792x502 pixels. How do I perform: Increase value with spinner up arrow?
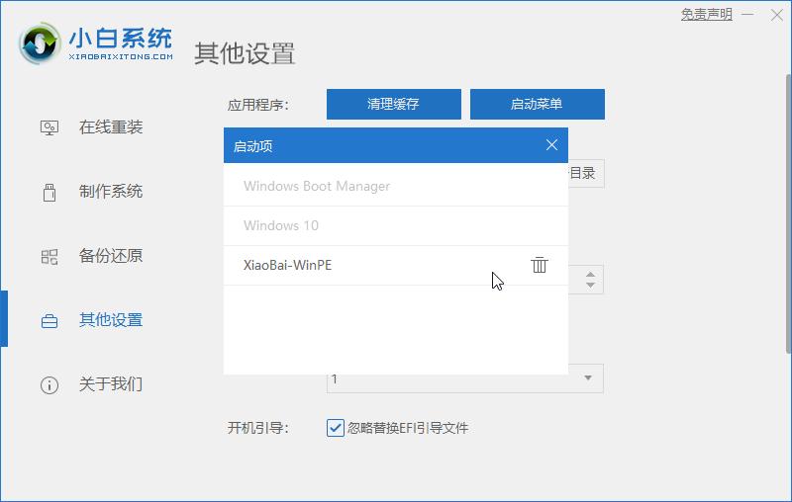[x=590, y=274]
